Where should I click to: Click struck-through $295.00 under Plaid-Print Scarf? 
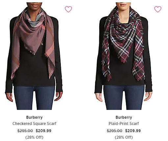tap(114, 131)
